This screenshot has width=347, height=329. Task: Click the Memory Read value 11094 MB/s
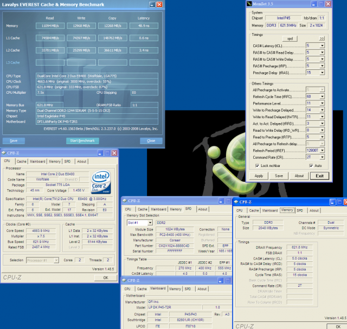(x=50, y=26)
